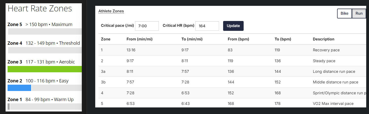Click the Update button
The height and width of the screenshot is (114, 369).
(233, 26)
